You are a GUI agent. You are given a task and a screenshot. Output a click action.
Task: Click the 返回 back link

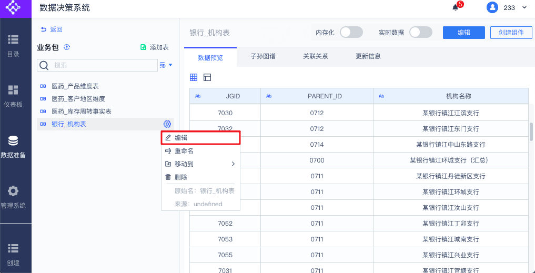52,29
